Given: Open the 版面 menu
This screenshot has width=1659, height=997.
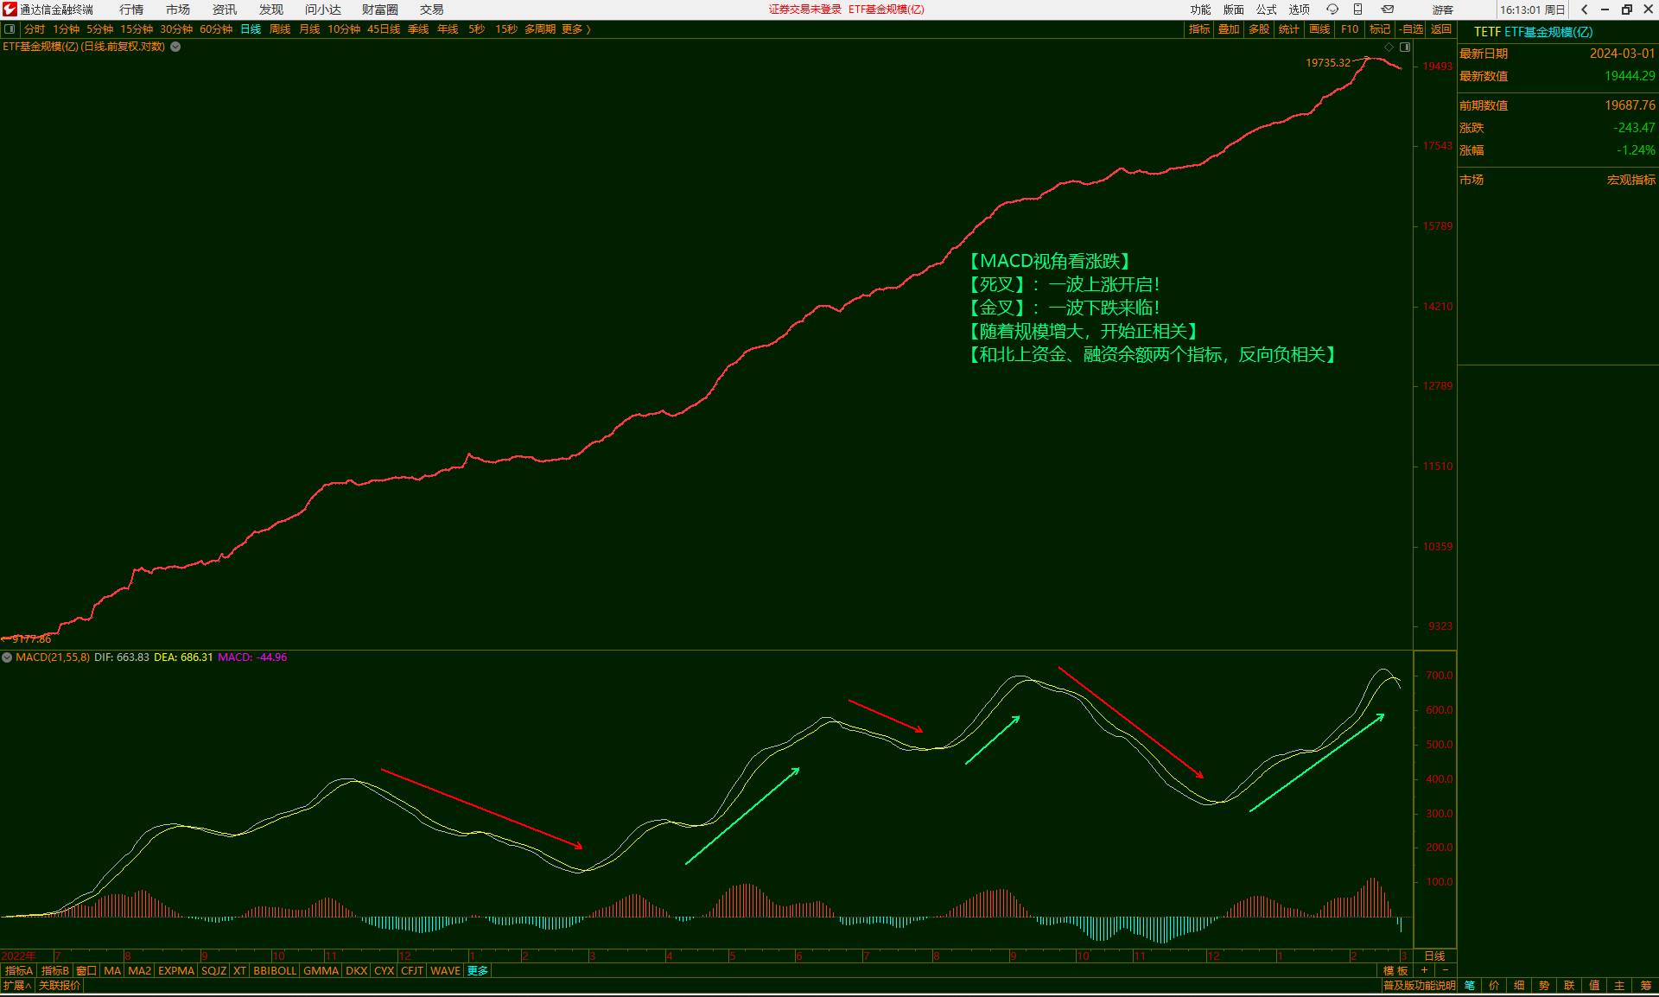Looking at the screenshot, I should (x=1234, y=10).
